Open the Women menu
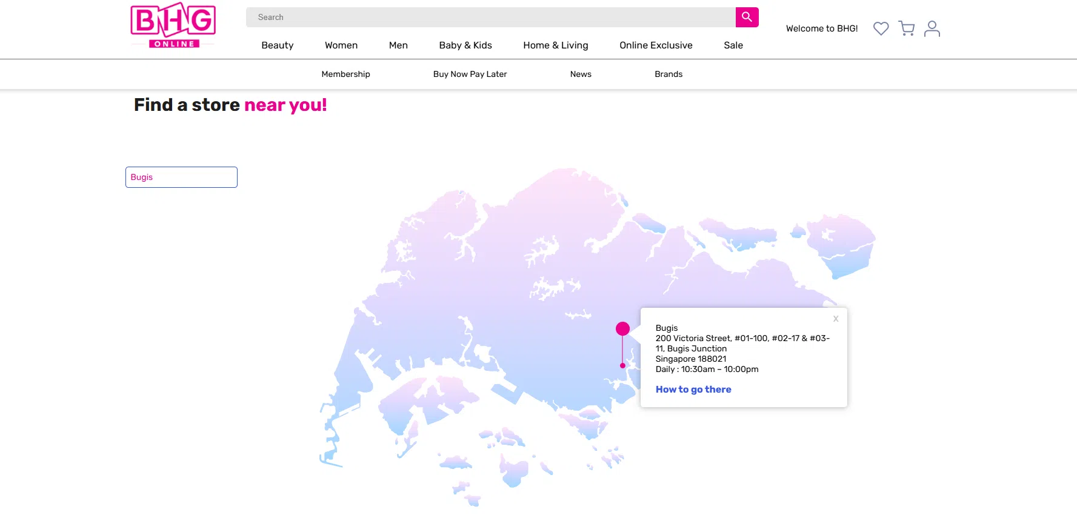This screenshot has width=1077, height=515. pyautogui.click(x=341, y=45)
